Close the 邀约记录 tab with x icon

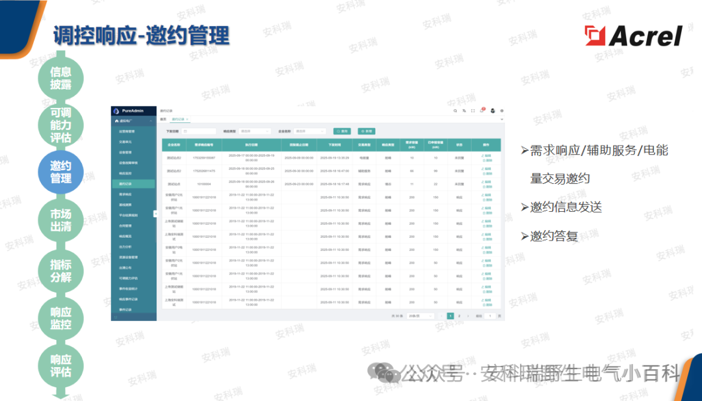pos(187,120)
